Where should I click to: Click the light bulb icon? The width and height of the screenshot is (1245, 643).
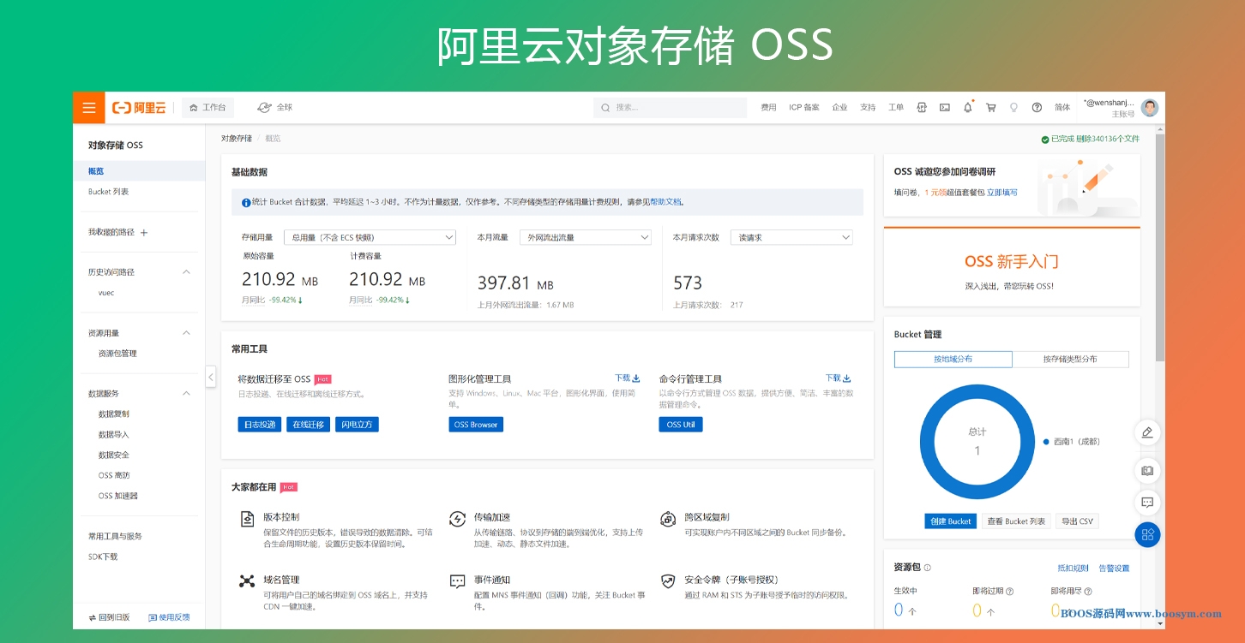click(1013, 108)
